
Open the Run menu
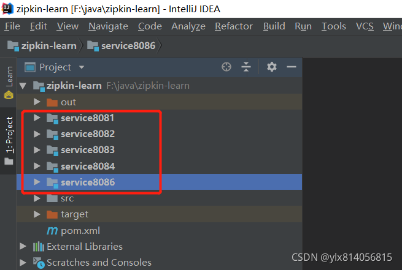[x=303, y=26]
